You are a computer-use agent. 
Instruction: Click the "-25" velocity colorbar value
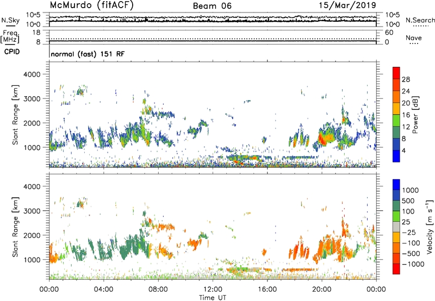click(408, 232)
